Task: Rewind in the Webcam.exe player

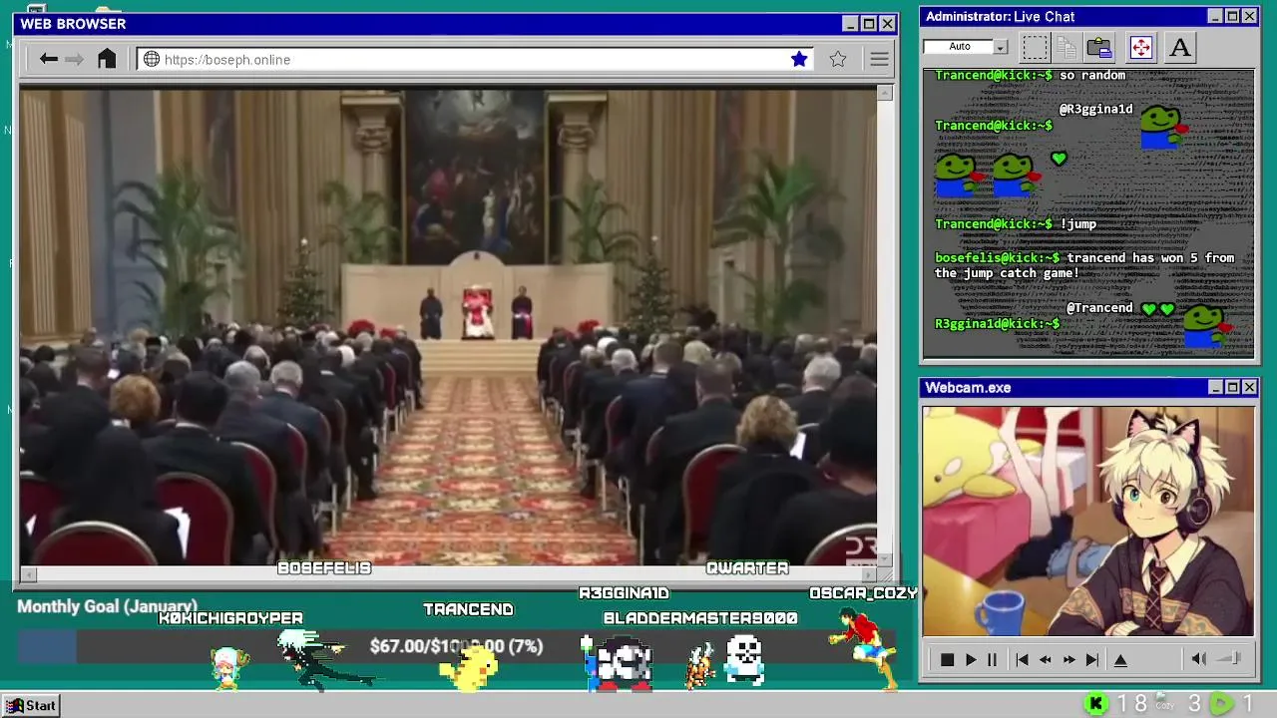Action: [x=1046, y=659]
